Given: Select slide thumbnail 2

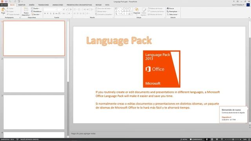Looking at the screenshot, I should pos(34,75).
